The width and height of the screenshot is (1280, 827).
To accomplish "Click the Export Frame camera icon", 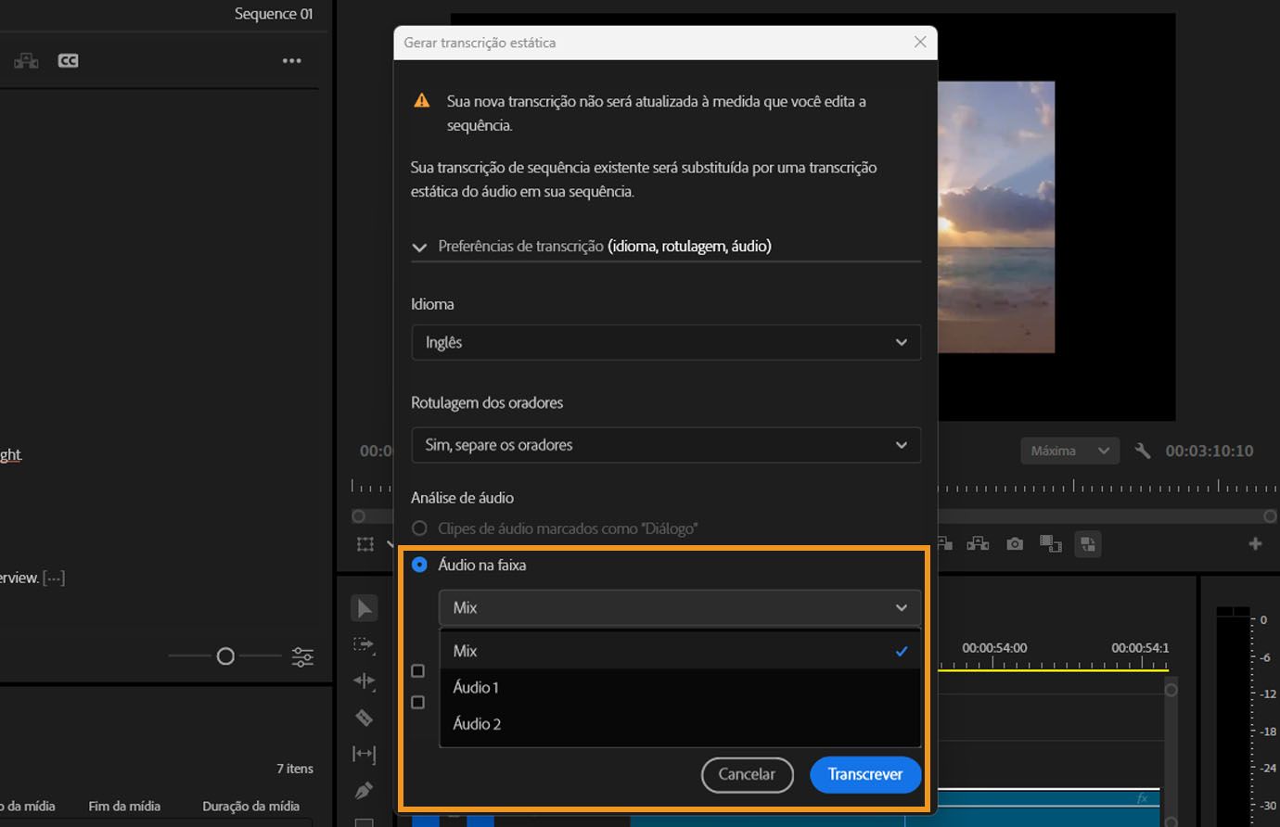I will click(1014, 543).
